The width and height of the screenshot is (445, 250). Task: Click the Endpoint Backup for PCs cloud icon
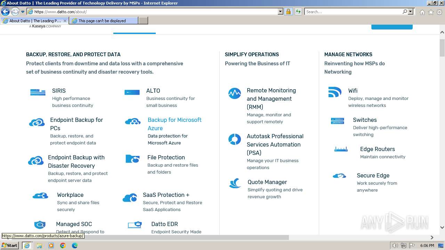37,122
